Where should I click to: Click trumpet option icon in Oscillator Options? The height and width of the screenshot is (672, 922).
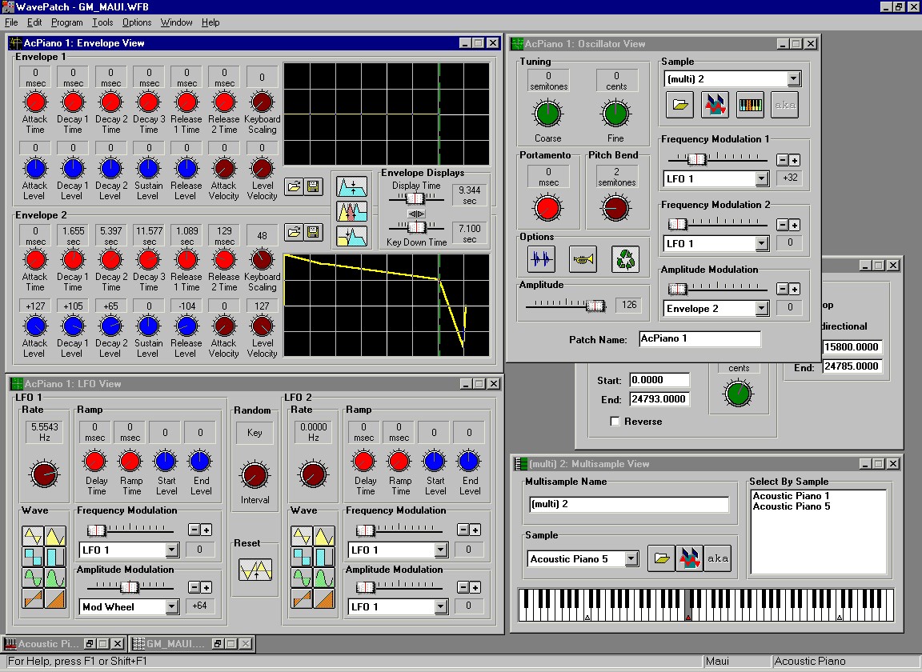point(583,258)
